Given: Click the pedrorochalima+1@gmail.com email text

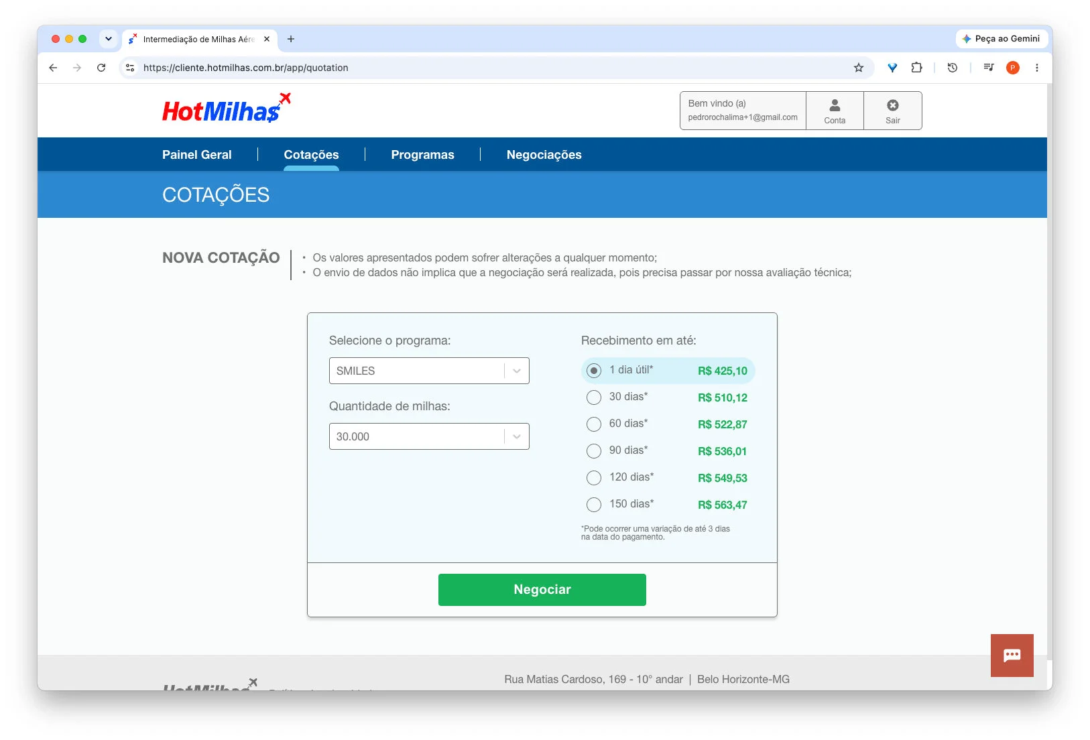Looking at the screenshot, I should pyautogui.click(x=743, y=117).
